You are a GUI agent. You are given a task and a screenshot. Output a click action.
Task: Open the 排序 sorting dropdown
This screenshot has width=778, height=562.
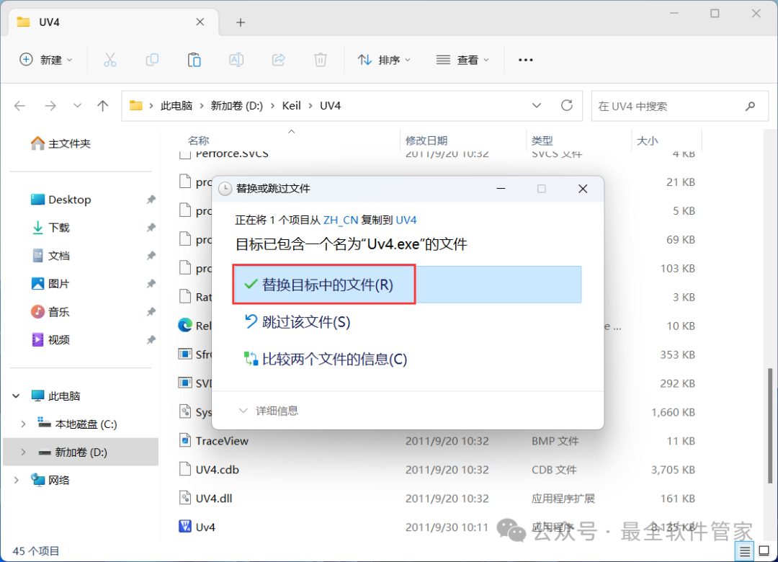385,60
